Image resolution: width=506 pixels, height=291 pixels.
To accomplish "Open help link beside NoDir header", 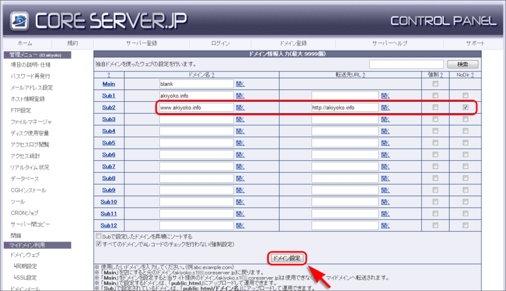I will tap(472, 75).
